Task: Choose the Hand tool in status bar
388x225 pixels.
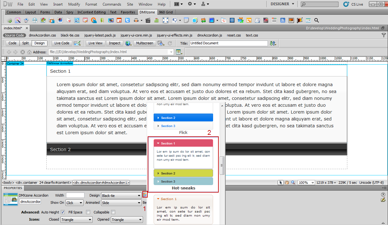Action: pos(287,183)
